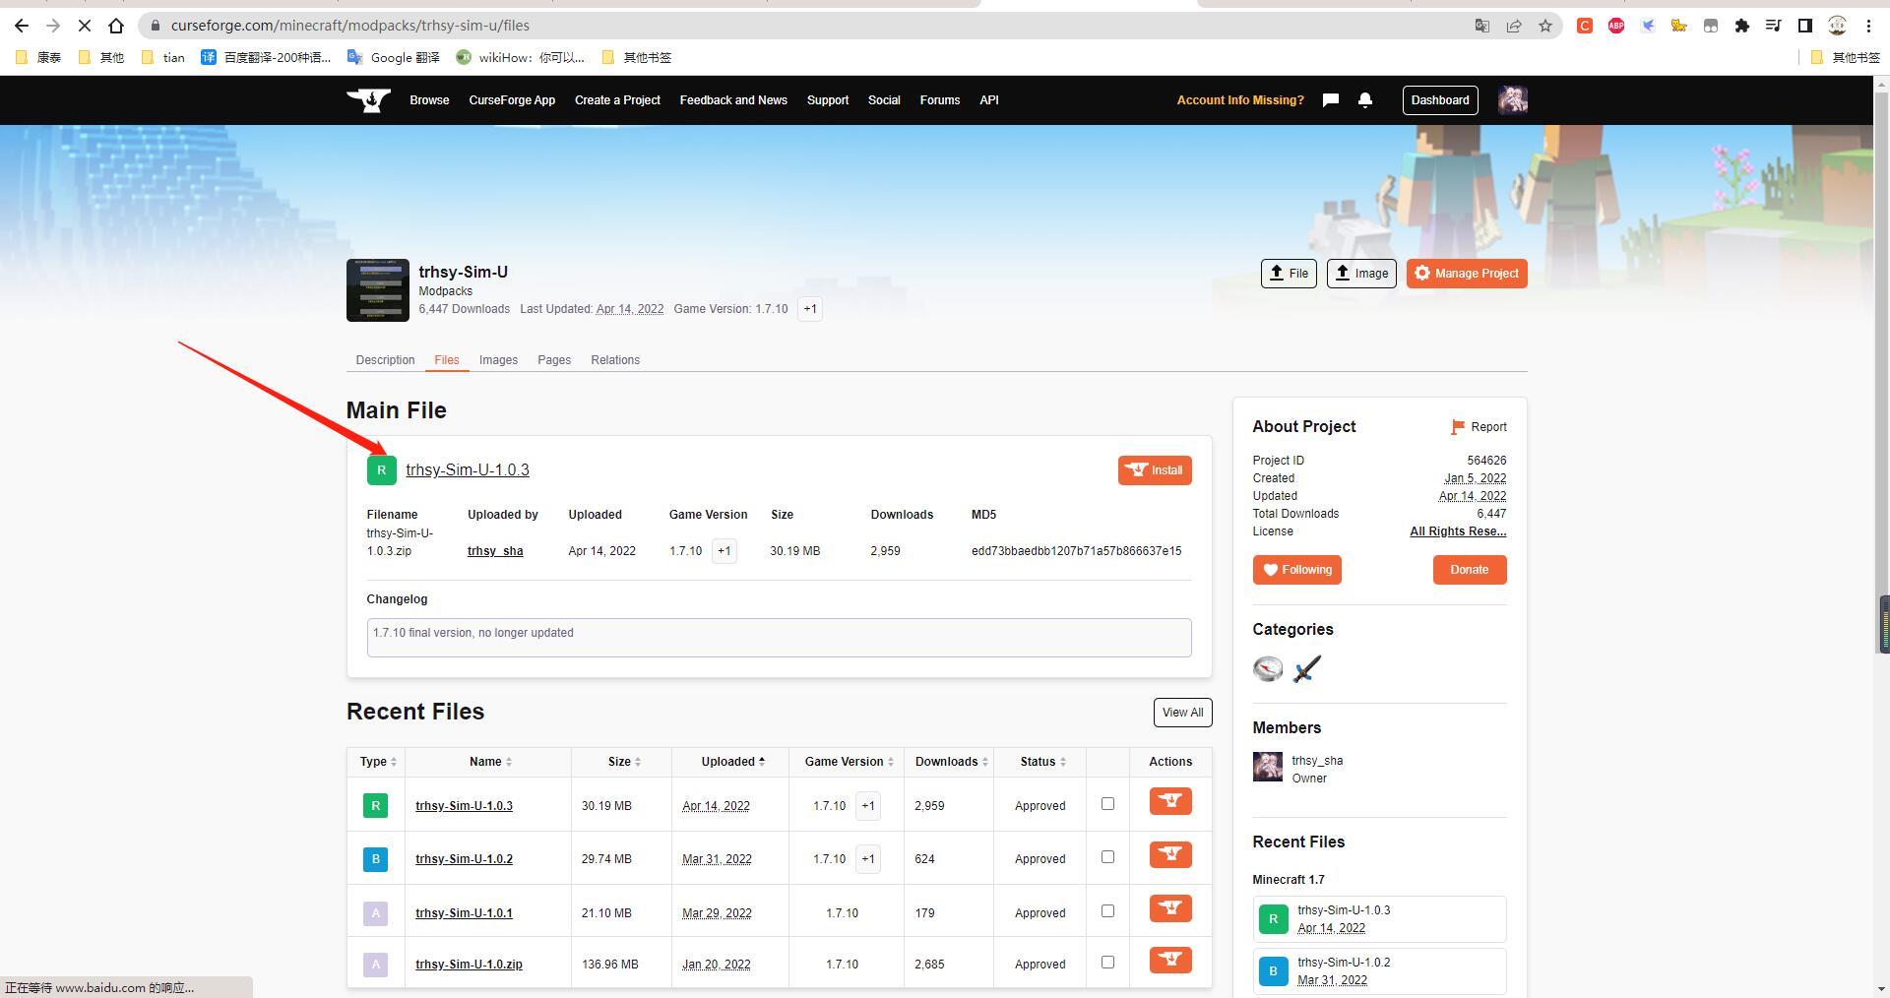This screenshot has height=998, width=1890.
Task: Stop page loading with the X button
Action: tap(85, 26)
